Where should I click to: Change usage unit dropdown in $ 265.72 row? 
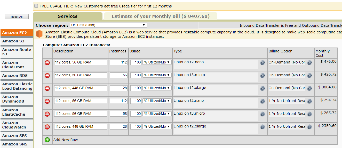157,114
